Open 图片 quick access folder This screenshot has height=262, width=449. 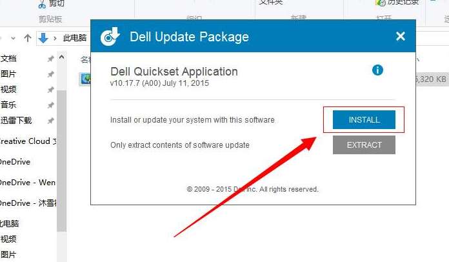(x=8, y=74)
